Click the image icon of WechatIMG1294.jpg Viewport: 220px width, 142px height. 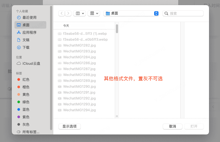pyautogui.click(x=60, y=110)
